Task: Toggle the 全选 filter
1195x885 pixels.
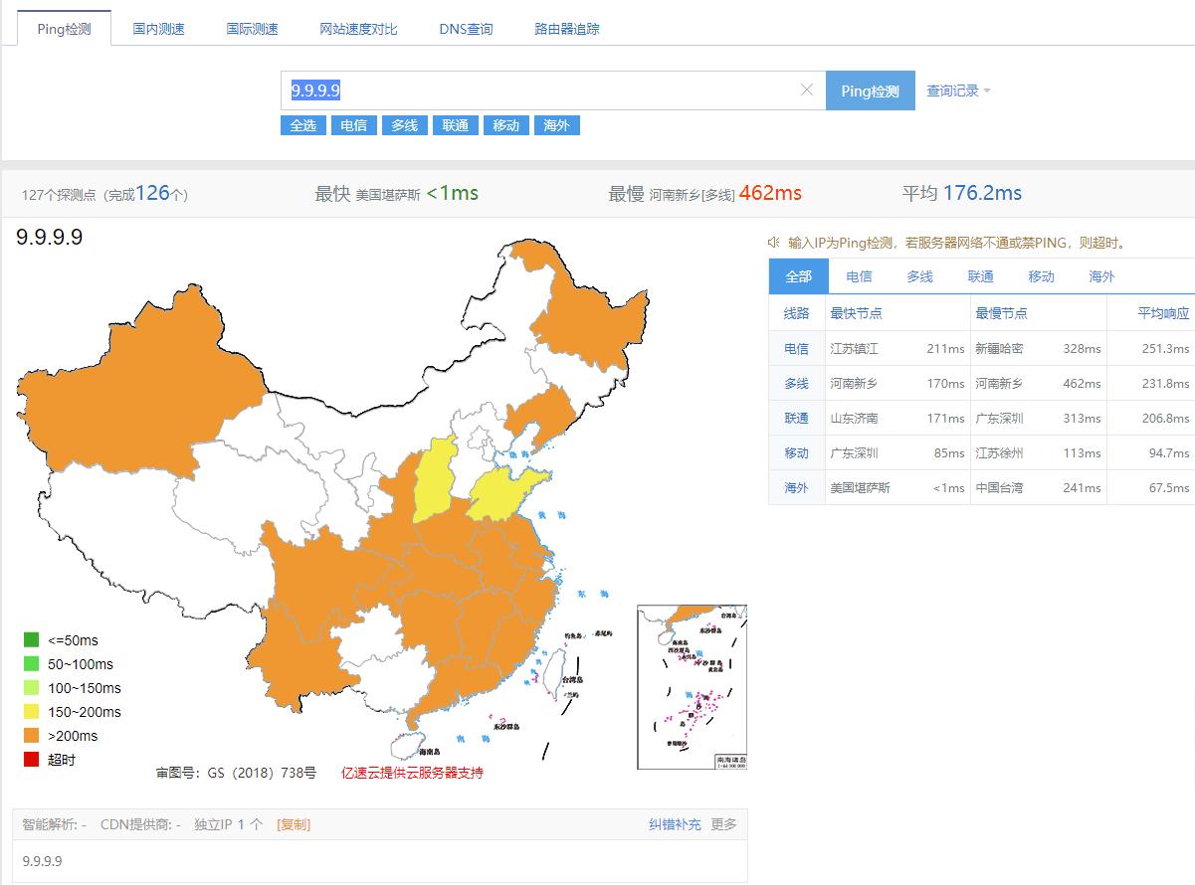Action: pos(302,125)
